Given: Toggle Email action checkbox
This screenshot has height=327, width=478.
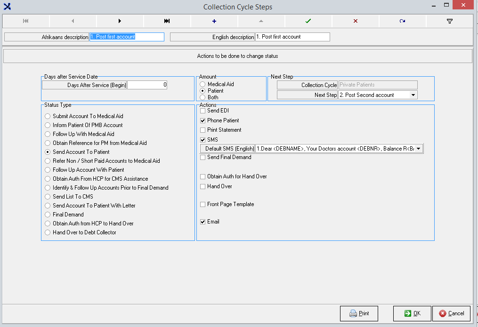Looking at the screenshot, I should point(203,222).
